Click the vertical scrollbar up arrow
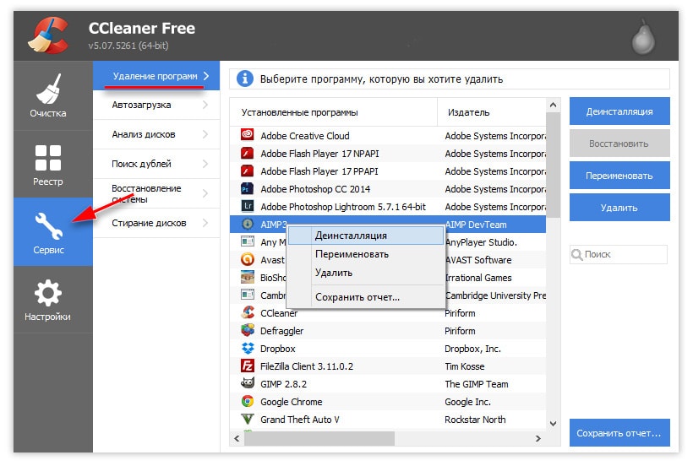The image size is (693, 466). point(553,105)
